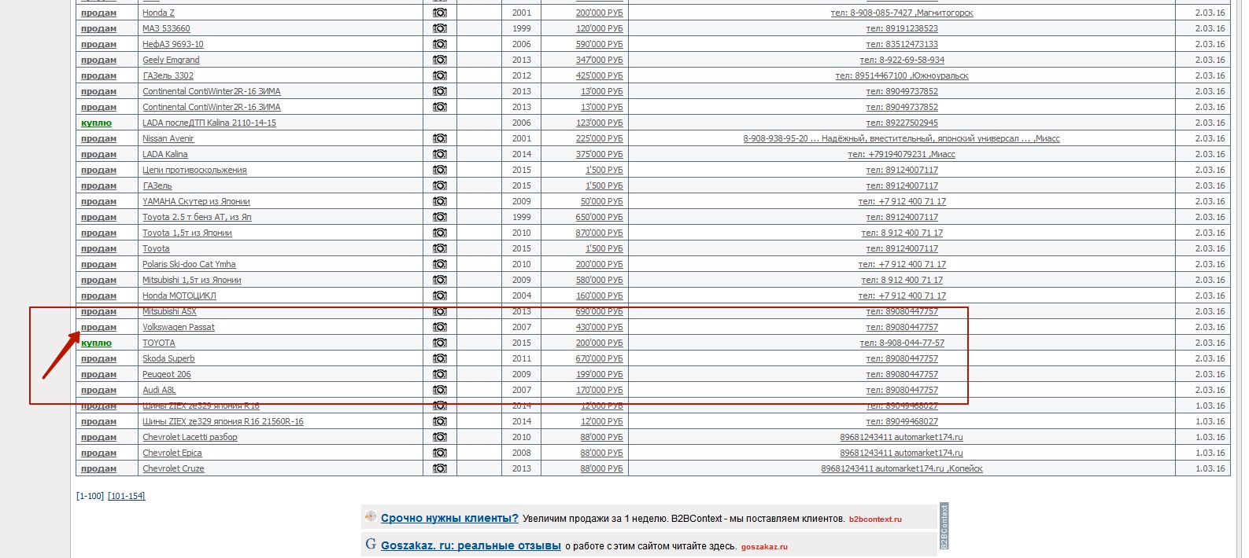Open the Volkswagen Passat listing
This screenshot has height=558, width=1249.
click(179, 327)
